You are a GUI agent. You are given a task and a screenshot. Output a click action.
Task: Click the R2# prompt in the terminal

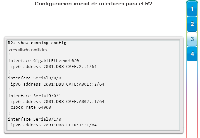[x=12, y=43]
